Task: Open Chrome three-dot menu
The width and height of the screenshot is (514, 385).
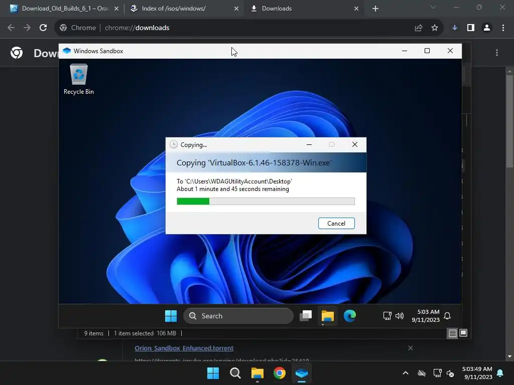Action: pyautogui.click(x=503, y=28)
